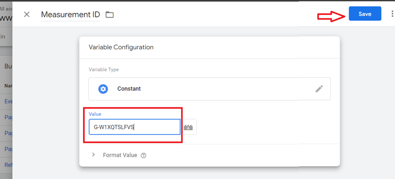395x179 pixels.
Task: Focus the Value field containing G-W1XQTSLFVS
Action: click(134, 127)
